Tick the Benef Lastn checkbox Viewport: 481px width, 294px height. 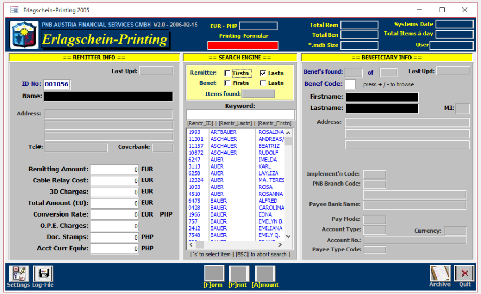click(x=263, y=83)
